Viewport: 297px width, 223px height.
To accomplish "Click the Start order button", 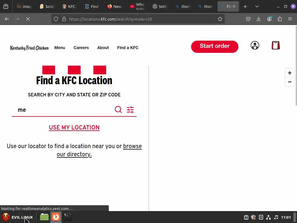I will coord(215,47).
